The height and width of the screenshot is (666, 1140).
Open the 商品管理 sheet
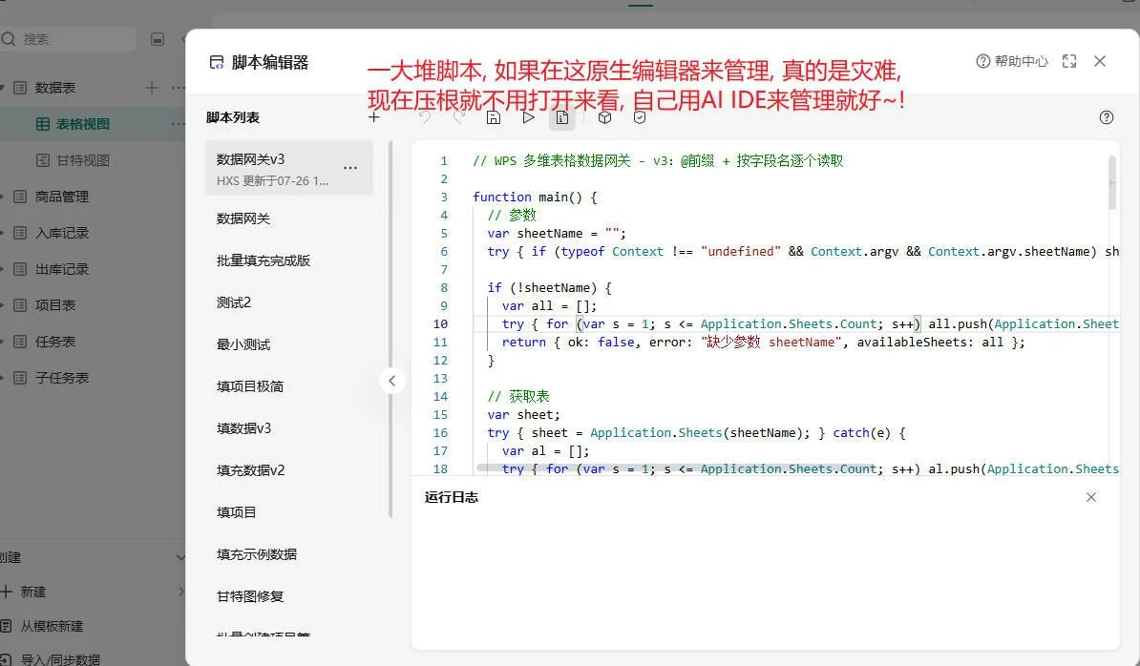[61, 197]
